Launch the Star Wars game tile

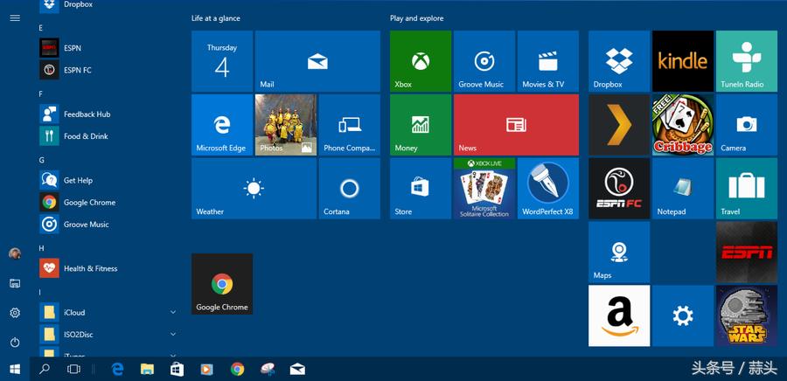coord(747,315)
